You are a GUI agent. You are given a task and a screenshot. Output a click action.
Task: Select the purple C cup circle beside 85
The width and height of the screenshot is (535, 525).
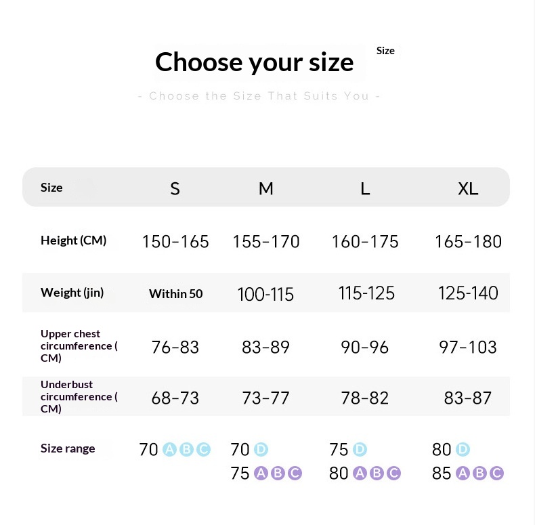tap(496, 473)
